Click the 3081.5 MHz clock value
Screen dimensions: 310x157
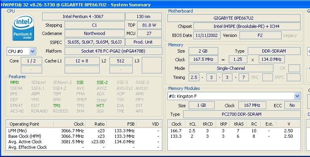pyautogui.click(x=72, y=142)
